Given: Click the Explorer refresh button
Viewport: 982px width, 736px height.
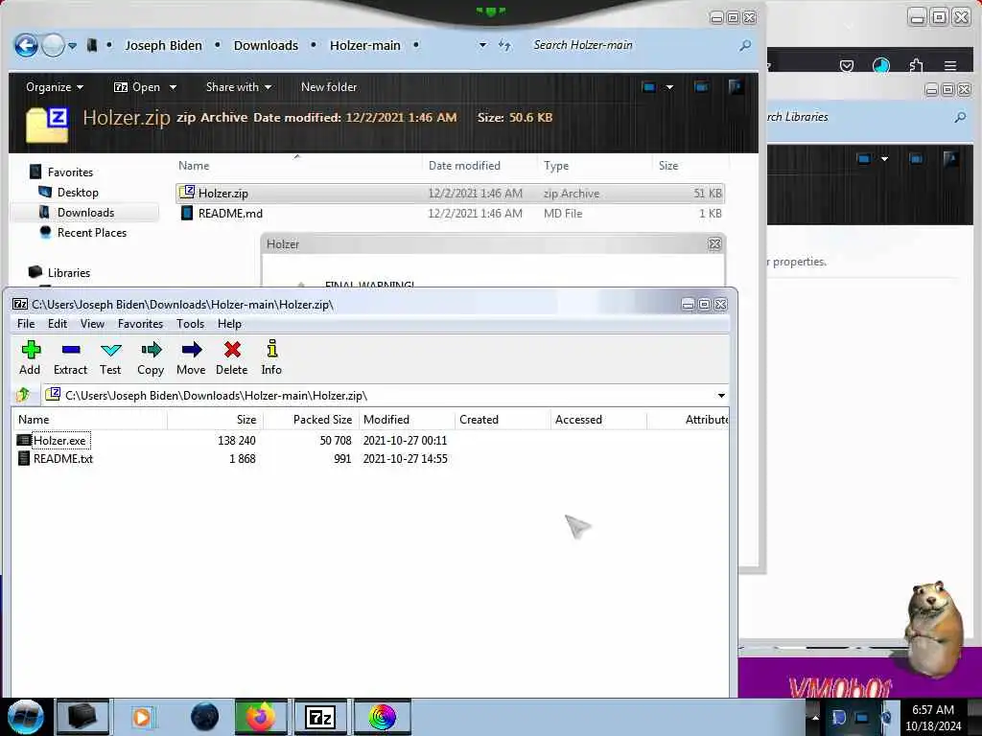Looking at the screenshot, I should click(x=504, y=45).
